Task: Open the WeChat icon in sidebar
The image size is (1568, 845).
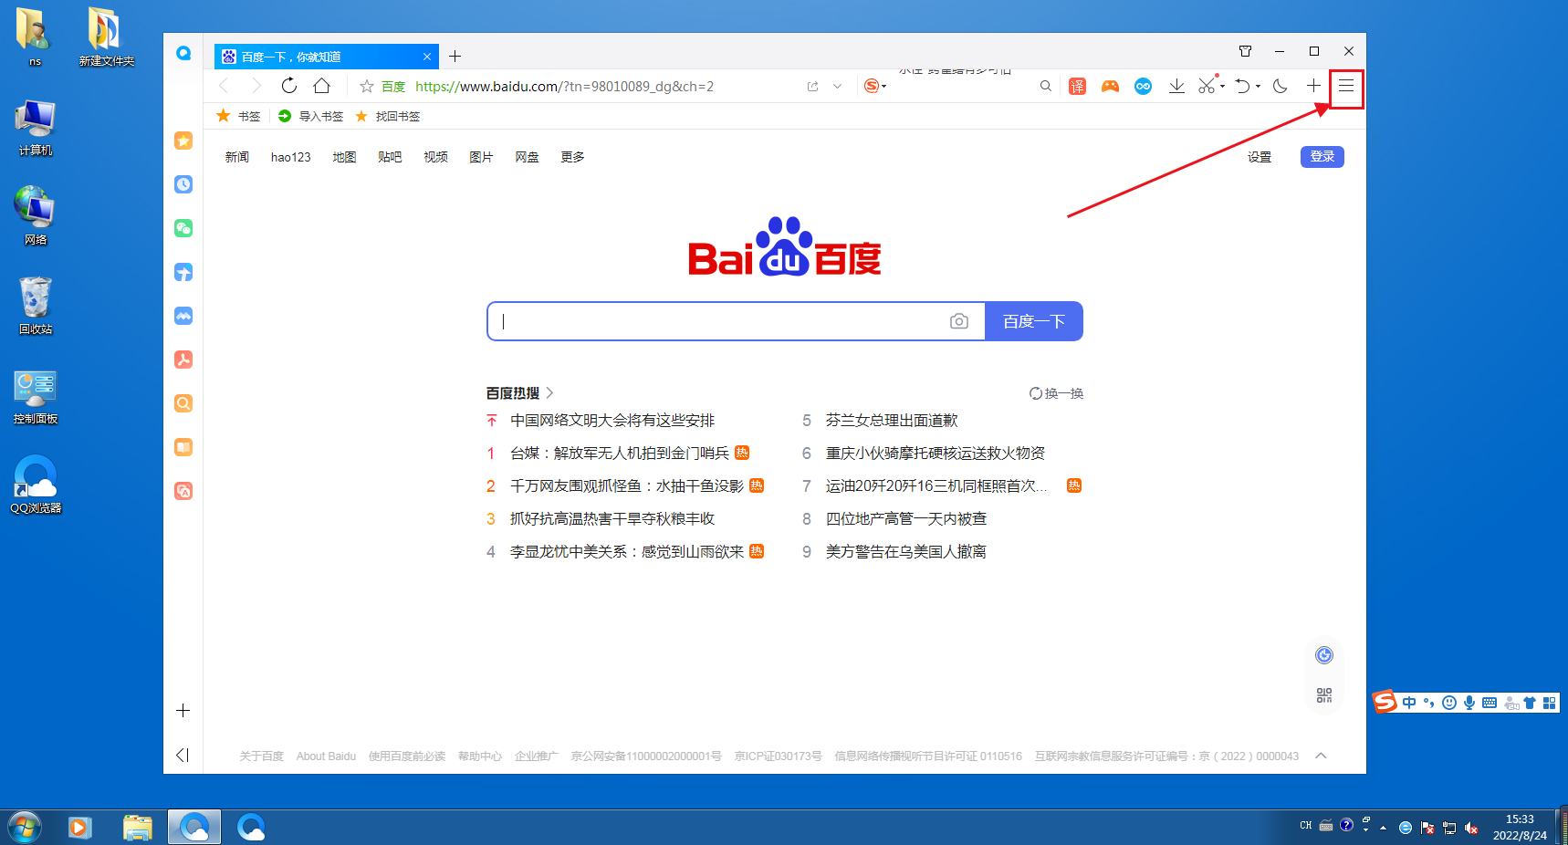Action: tap(183, 228)
